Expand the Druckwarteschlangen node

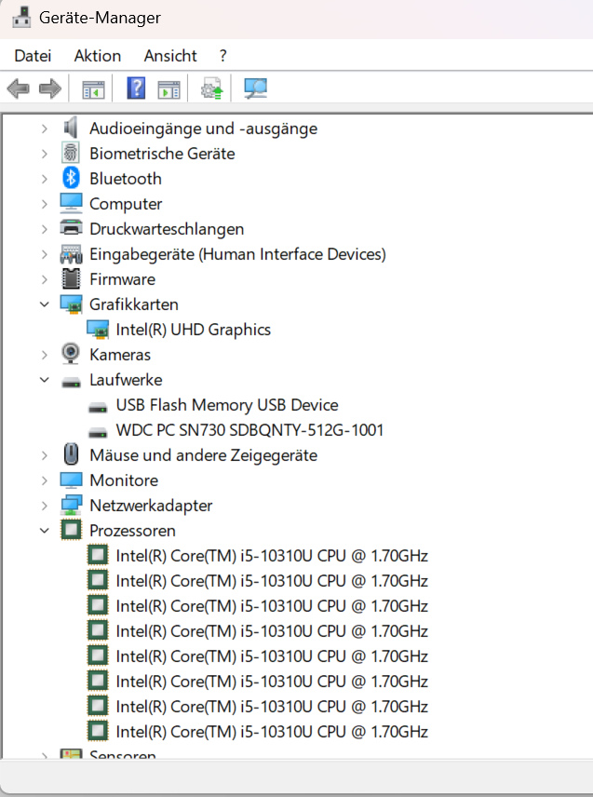[x=45, y=229]
